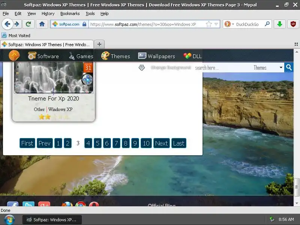Open the DuckDuckGo search engine selector
Screen dimensions: 300x225
(229, 24)
